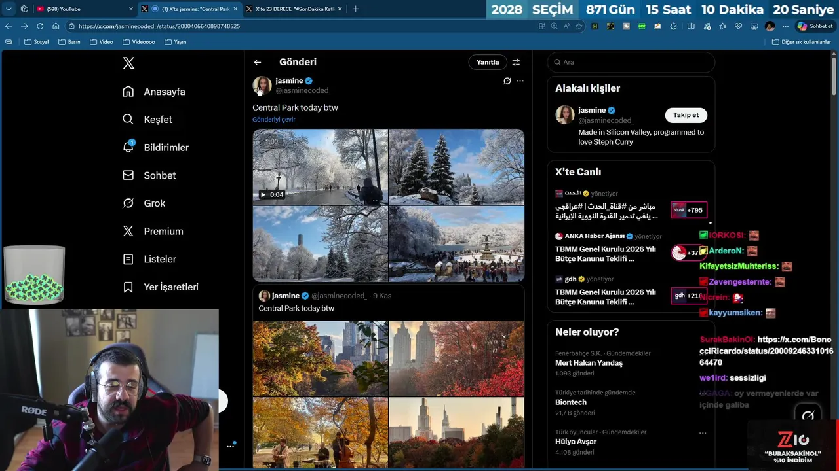Open Mert Hakan Yandaş trend
Viewport: 839px width, 471px height.
coord(631,363)
